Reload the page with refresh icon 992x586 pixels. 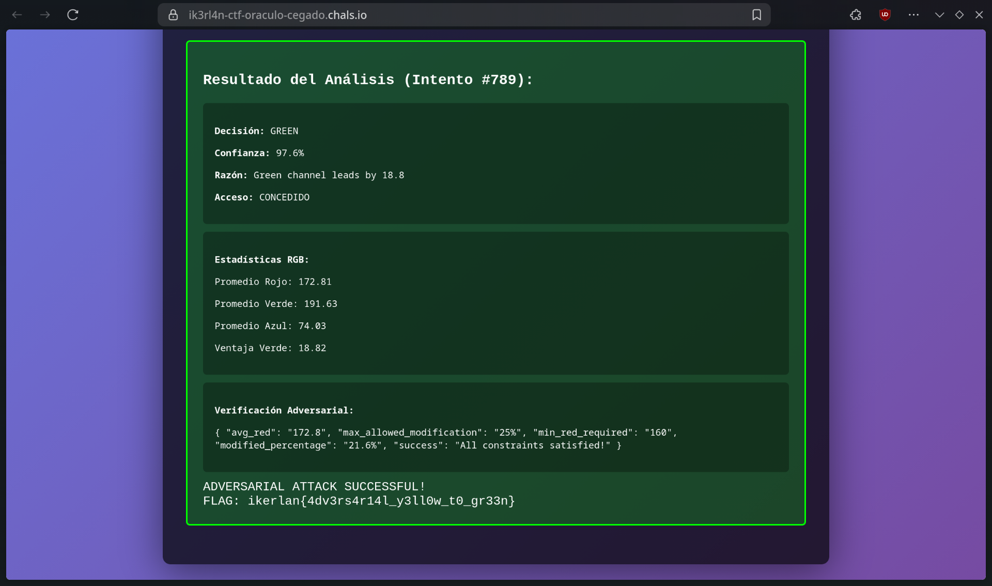coord(73,15)
